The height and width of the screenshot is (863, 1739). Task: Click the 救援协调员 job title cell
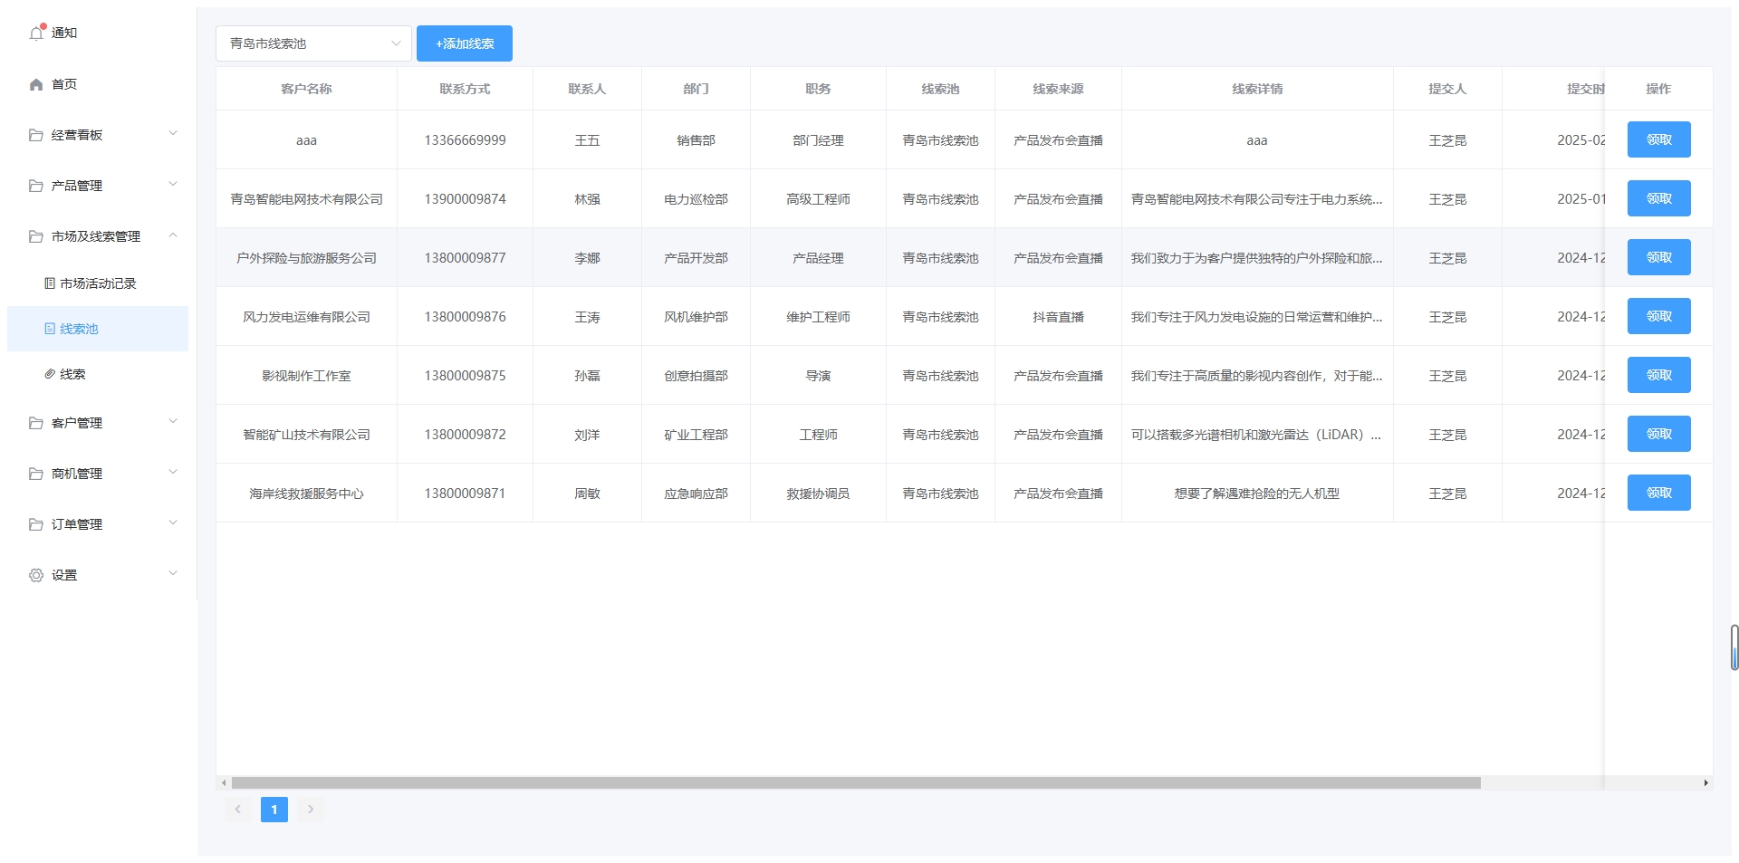pyautogui.click(x=818, y=494)
